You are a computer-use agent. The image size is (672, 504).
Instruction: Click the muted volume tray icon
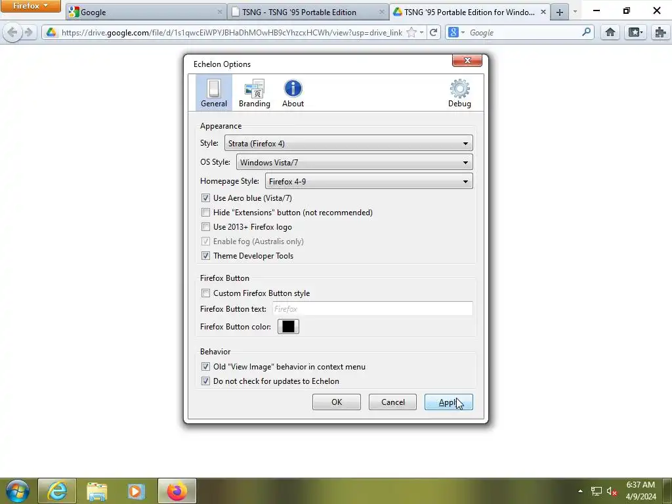pyautogui.click(x=612, y=491)
